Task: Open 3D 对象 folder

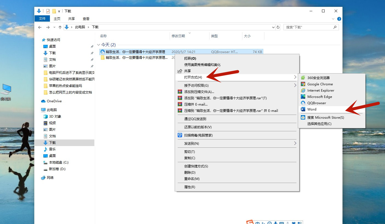Action: click(55, 116)
